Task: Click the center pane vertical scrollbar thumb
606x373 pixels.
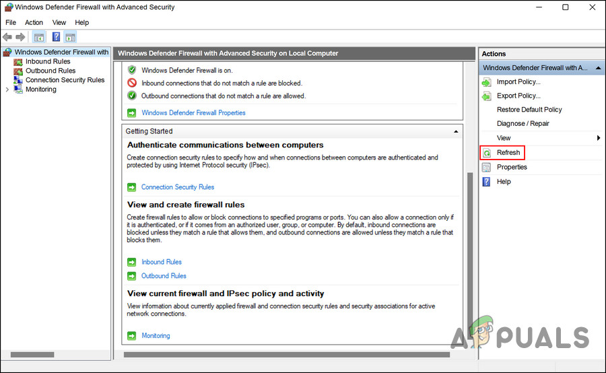Action: click(470, 255)
